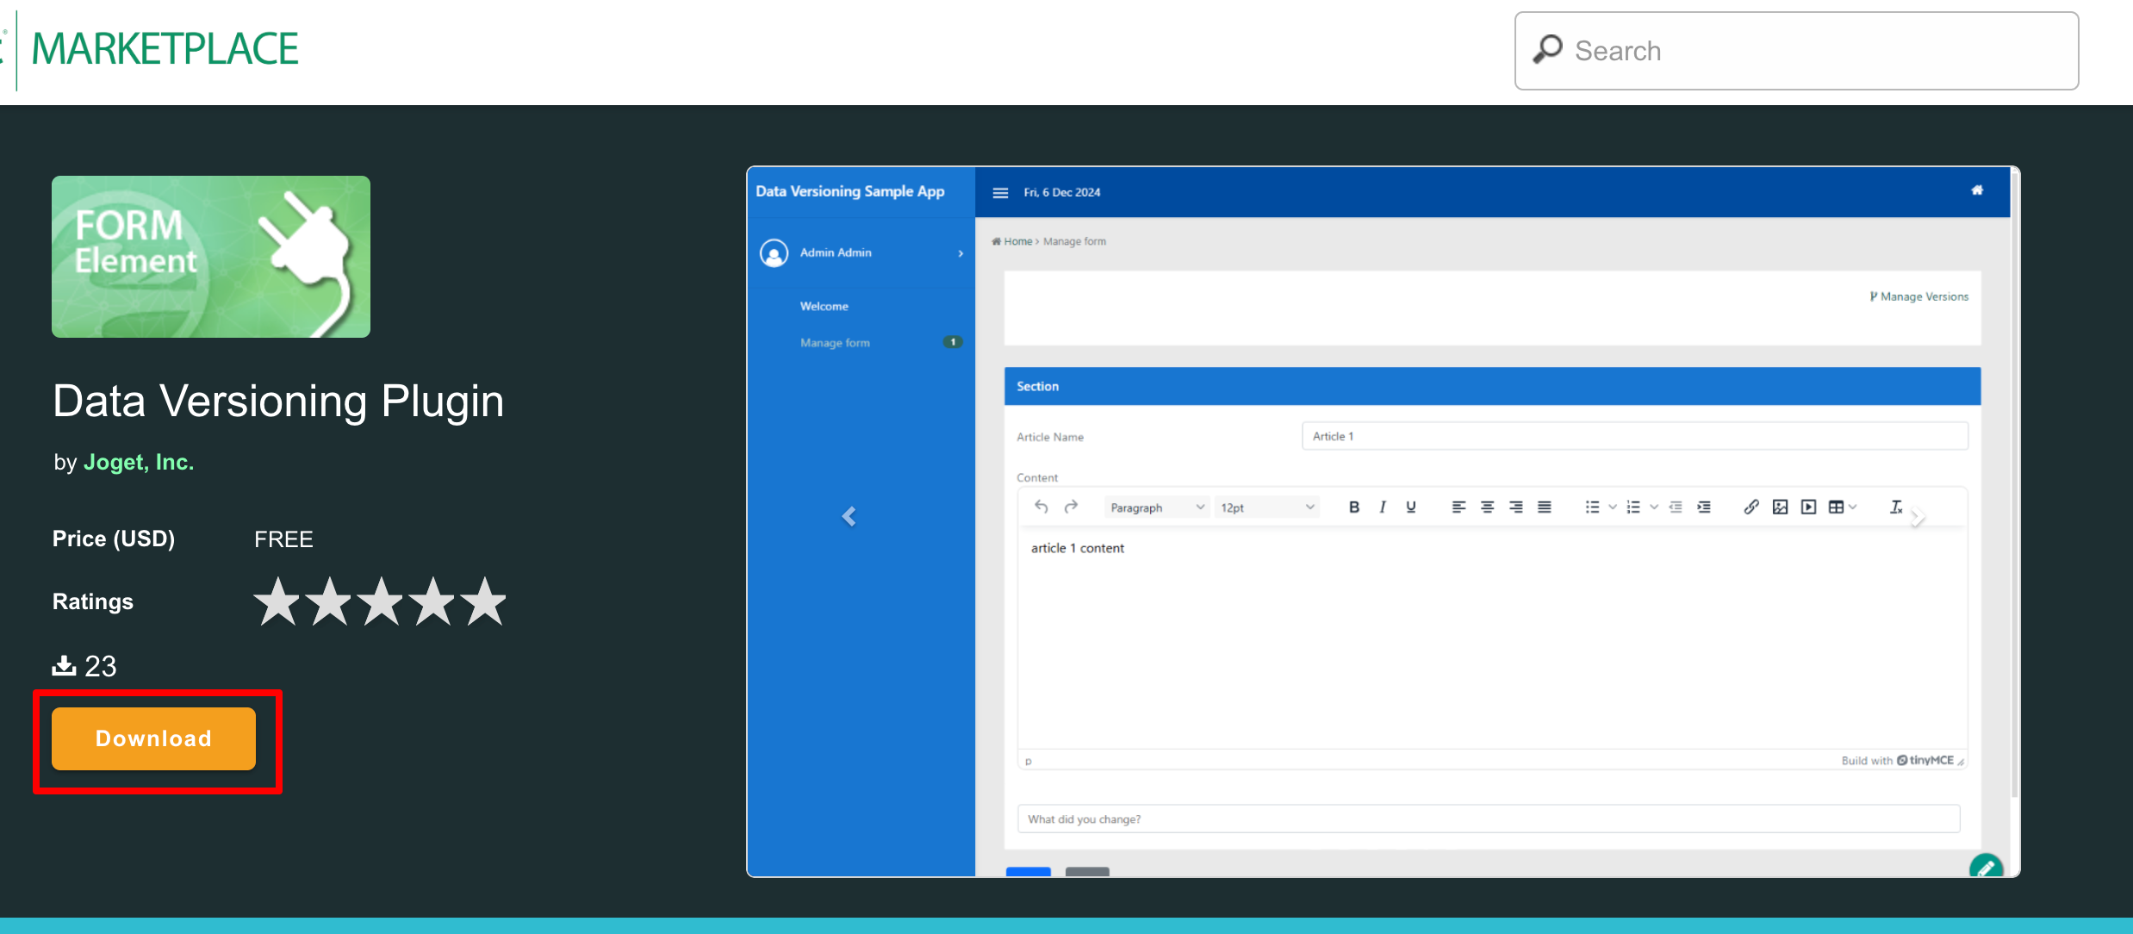Viewport: 2133px width, 934px height.
Task: Click the tinyMCE logo in the editor footer
Action: pyautogui.click(x=1925, y=760)
